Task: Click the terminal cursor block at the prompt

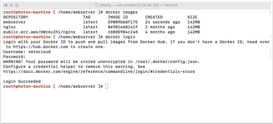Action: click(x=106, y=86)
